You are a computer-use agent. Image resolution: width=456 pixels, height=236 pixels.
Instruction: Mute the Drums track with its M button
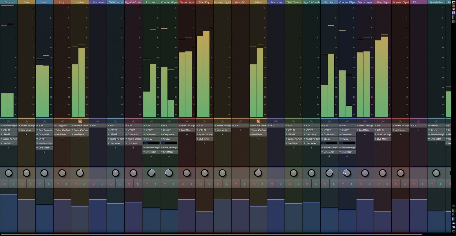(x=4, y=184)
